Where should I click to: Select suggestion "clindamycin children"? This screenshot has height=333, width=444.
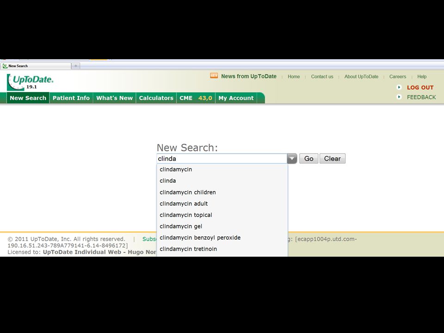pyautogui.click(x=222, y=192)
